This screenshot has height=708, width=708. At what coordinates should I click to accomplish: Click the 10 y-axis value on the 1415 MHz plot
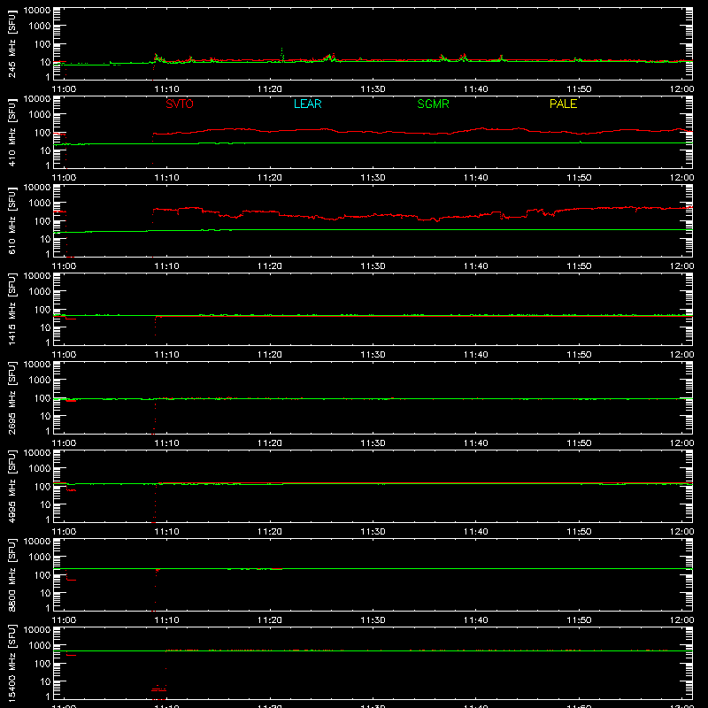pyautogui.click(x=45, y=327)
